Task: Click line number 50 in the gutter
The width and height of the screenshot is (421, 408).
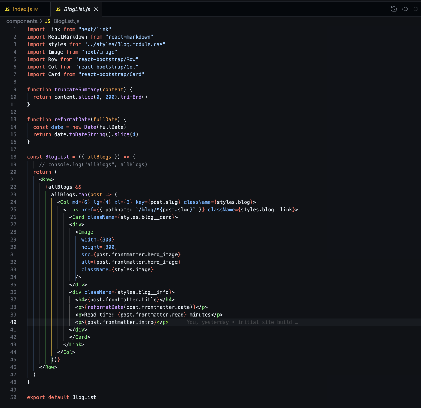Action: pos(13,397)
